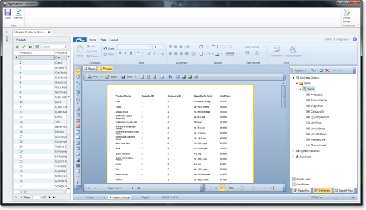Delete selected product with the X icon
The height and width of the screenshot is (210, 366).
[30, 47]
